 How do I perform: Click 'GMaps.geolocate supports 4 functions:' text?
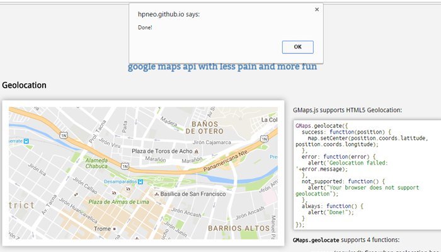click(346, 240)
